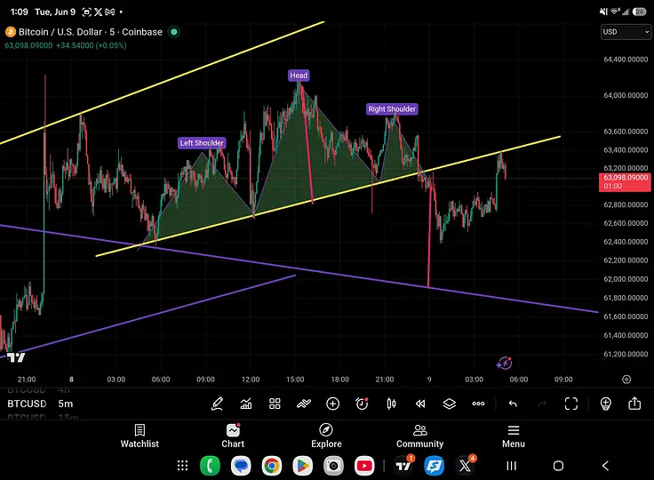Image resolution: width=654 pixels, height=480 pixels.
Task: Launch YouTube from the taskbar
Action: point(364,466)
